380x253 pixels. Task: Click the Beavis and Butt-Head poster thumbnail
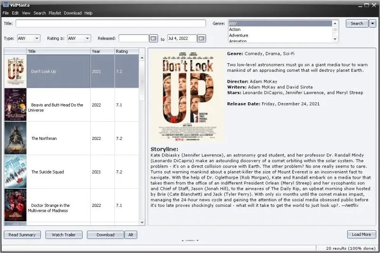tap(15, 105)
